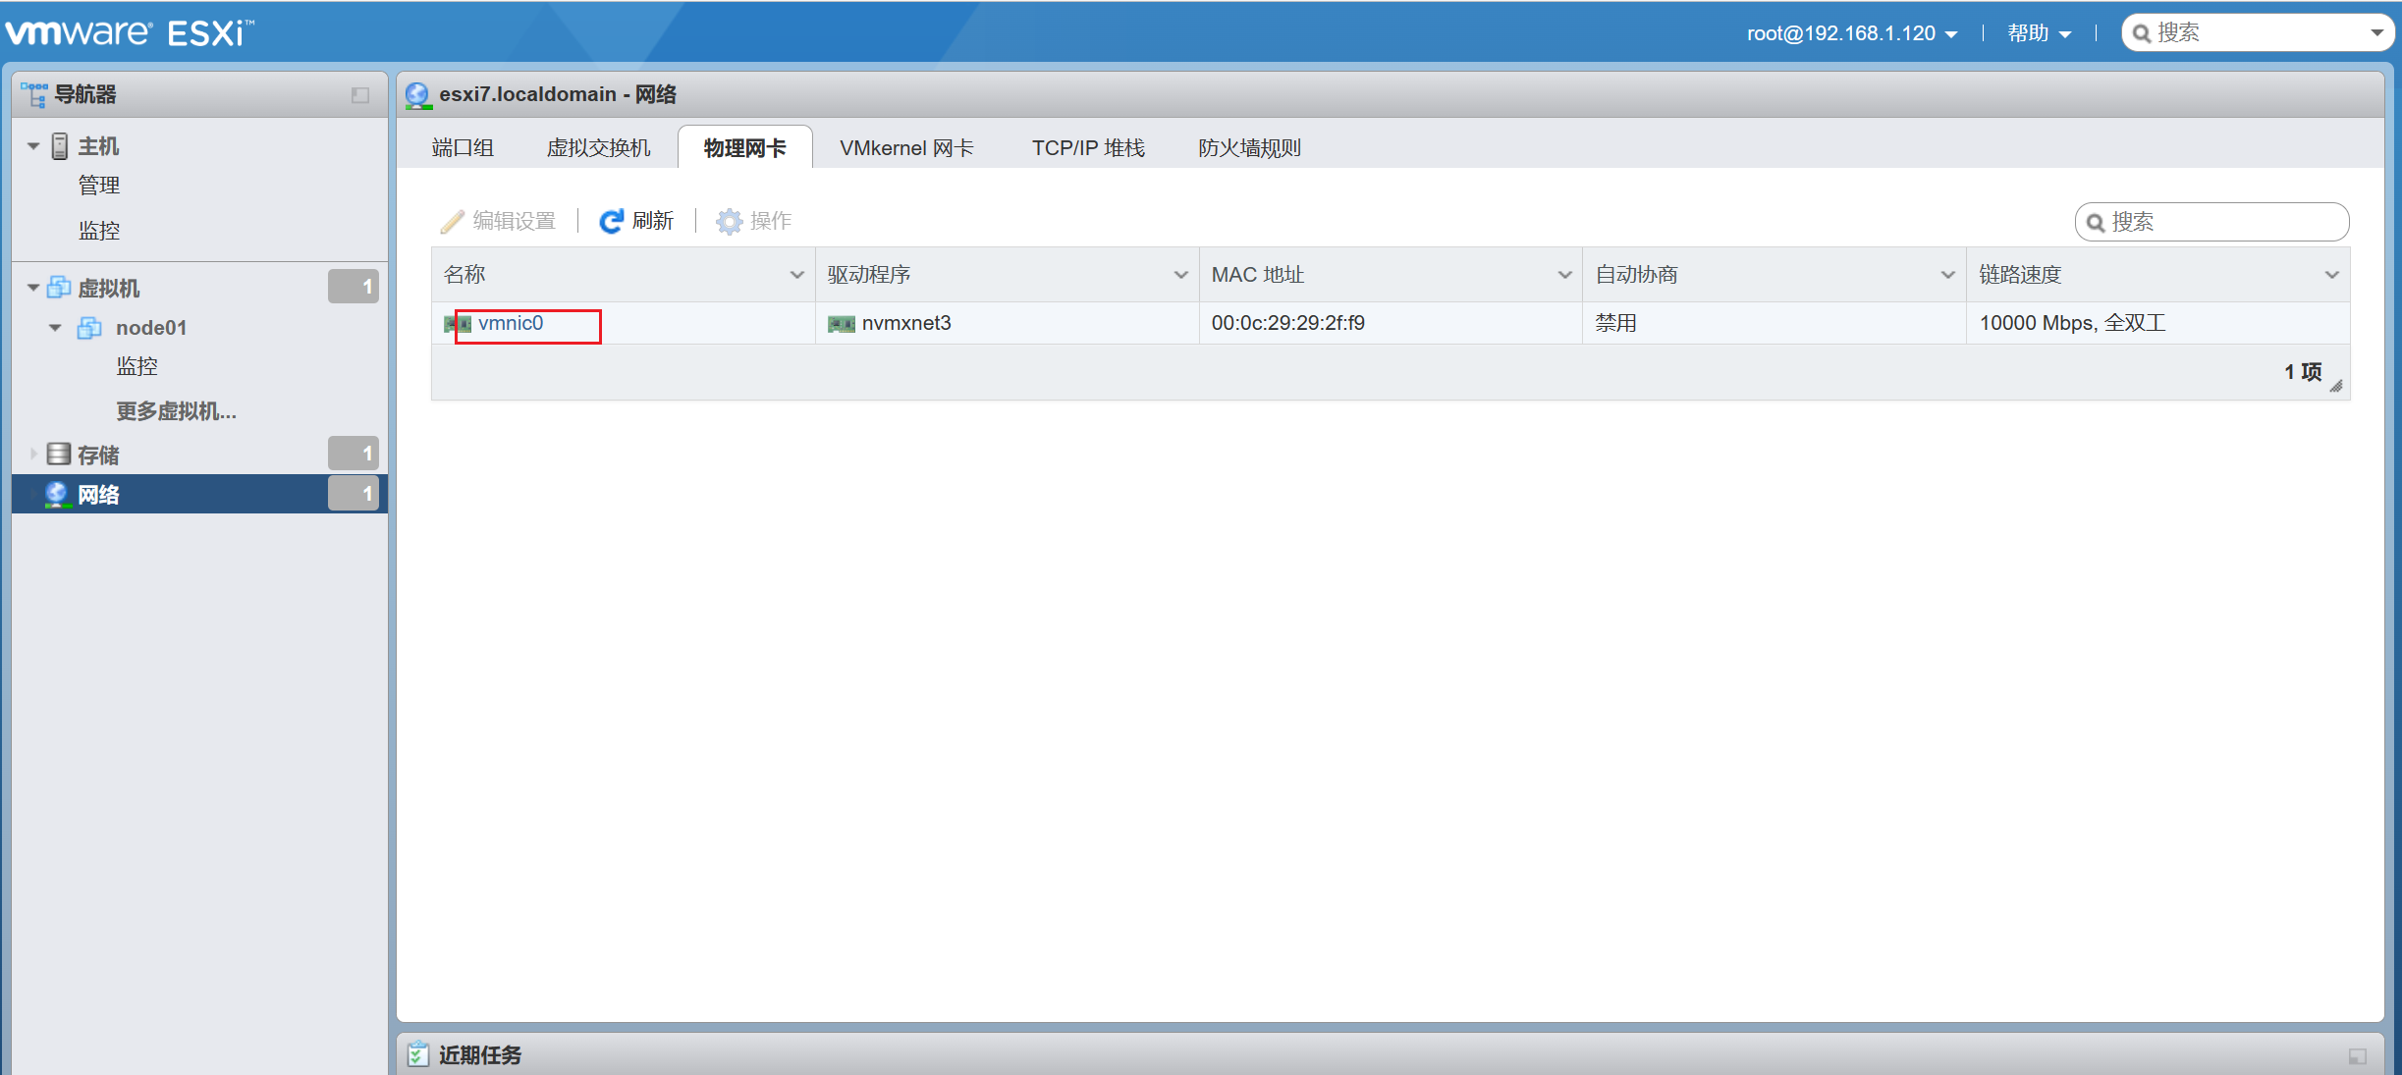
Task: Click the gear icon for 操作
Action: (x=730, y=221)
